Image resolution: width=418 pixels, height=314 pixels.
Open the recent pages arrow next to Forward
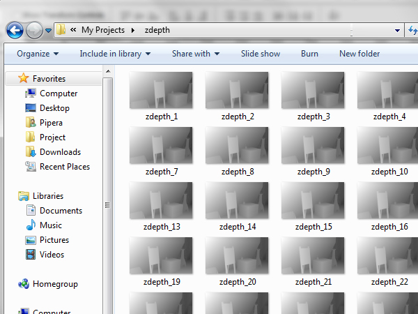[x=48, y=31]
